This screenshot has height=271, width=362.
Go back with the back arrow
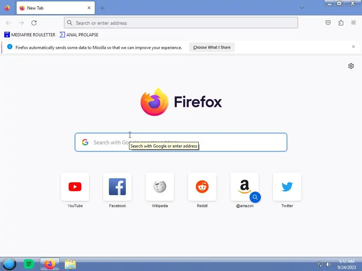pos(8,23)
